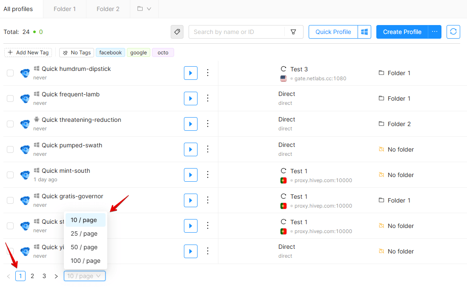The image size is (467, 287).
Task: Filter by the google tag
Action: (138, 53)
